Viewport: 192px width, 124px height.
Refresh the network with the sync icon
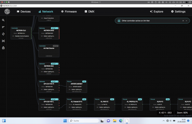3,34
